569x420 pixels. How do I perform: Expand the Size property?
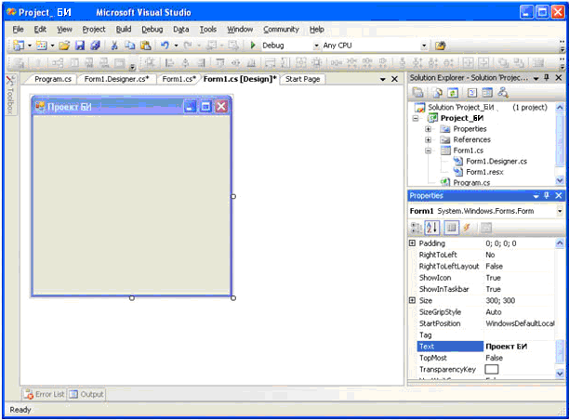412,300
